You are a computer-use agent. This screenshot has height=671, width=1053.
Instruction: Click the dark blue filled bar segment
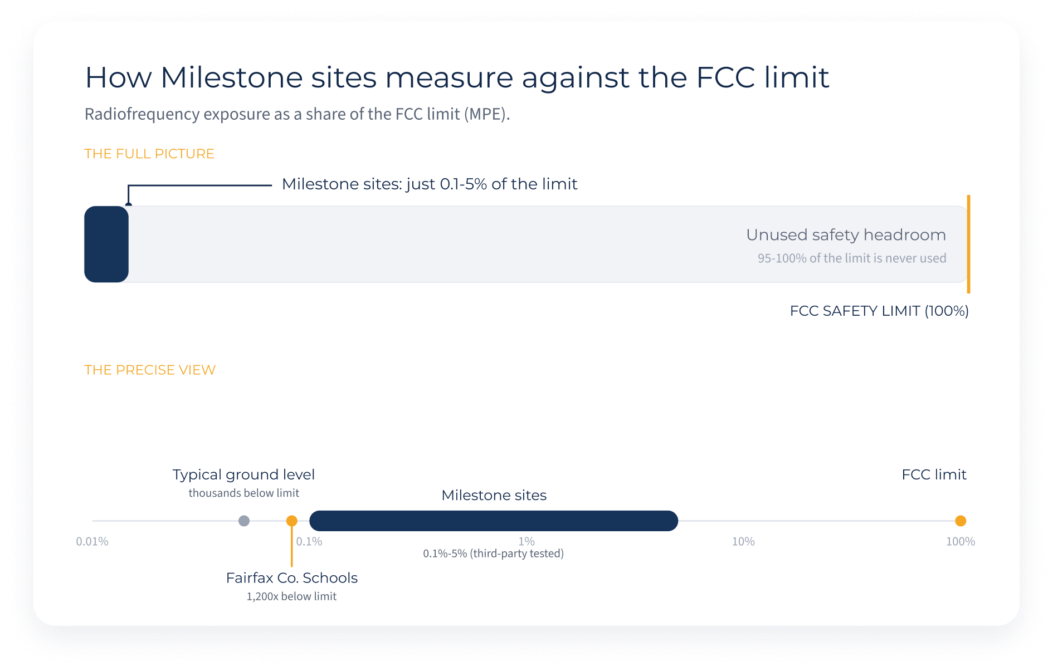(x=106, y=244)
